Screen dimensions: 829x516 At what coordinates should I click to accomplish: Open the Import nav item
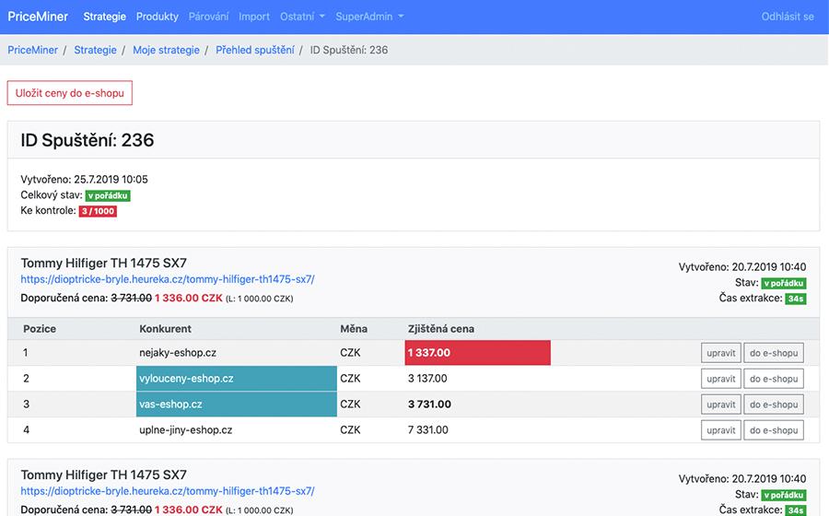(254, 17)
